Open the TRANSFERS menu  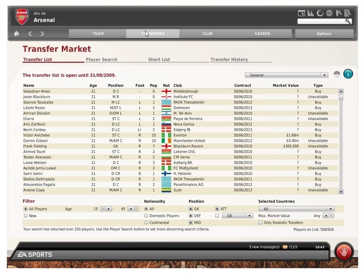(x=153, y=34)
